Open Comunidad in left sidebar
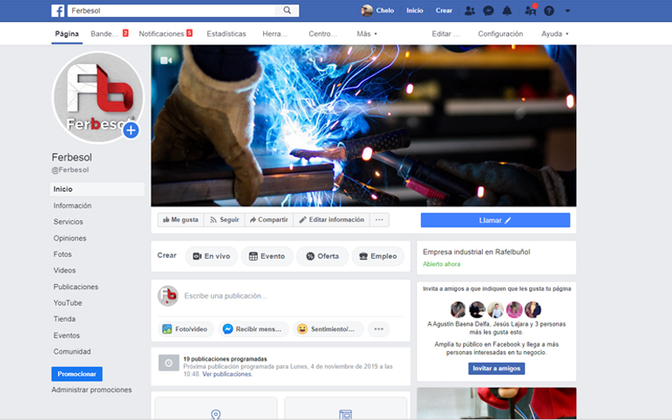The image size is (672, 420). click(x=72, y=352)
